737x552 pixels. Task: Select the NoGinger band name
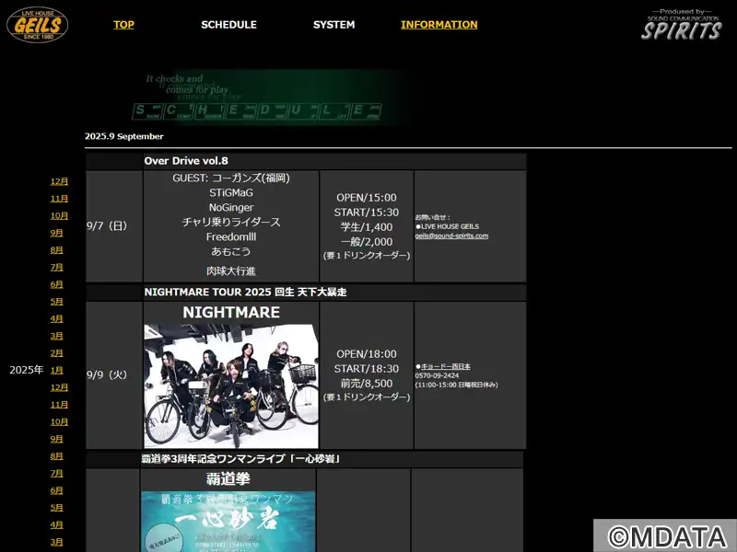coord(231,208)
